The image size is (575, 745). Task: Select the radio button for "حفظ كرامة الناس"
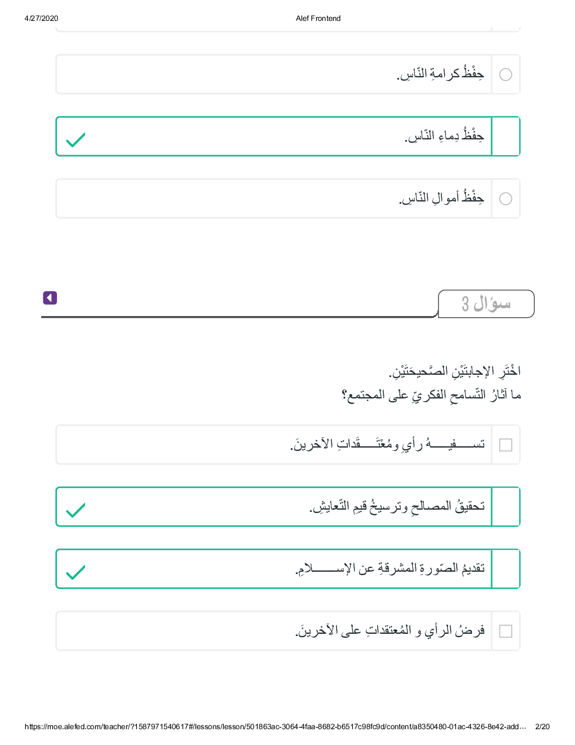(x=506, y=74)
